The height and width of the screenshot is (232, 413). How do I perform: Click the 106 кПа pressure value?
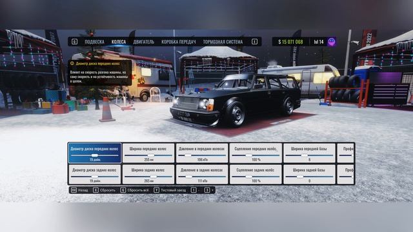point(202,160)
